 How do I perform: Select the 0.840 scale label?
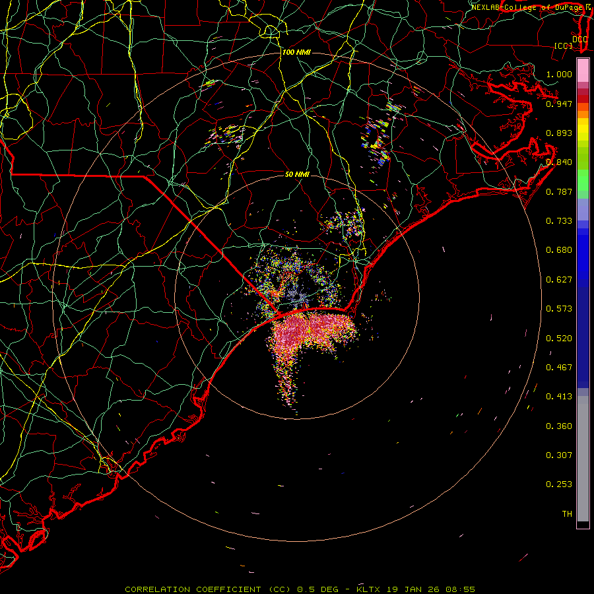(x=559, y=162)
